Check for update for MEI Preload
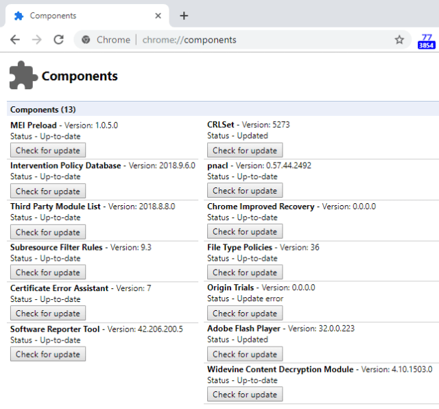The width and height of the screenshot is (439, 409). tap(48, 150)
